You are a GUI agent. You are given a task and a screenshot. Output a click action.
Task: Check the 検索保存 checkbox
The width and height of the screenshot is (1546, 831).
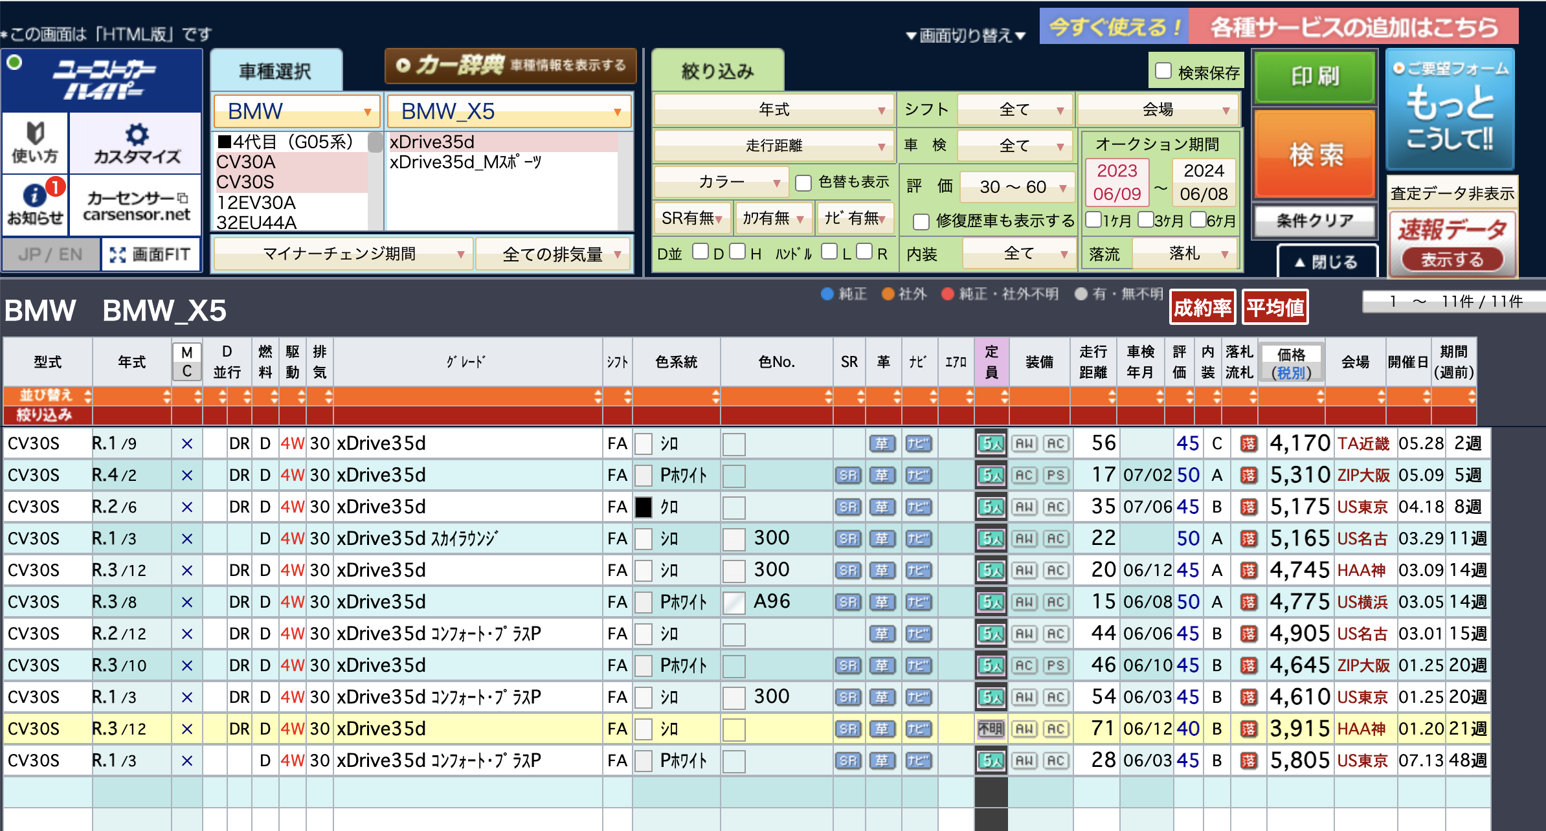(1163, 71)
